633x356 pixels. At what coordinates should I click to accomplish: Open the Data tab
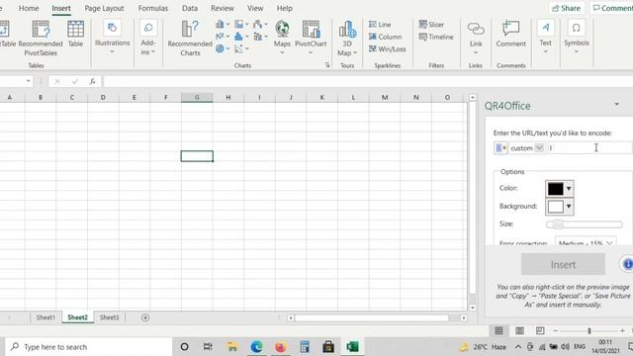click(190, 8)
